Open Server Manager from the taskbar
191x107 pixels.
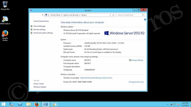[x=11, y=104]
